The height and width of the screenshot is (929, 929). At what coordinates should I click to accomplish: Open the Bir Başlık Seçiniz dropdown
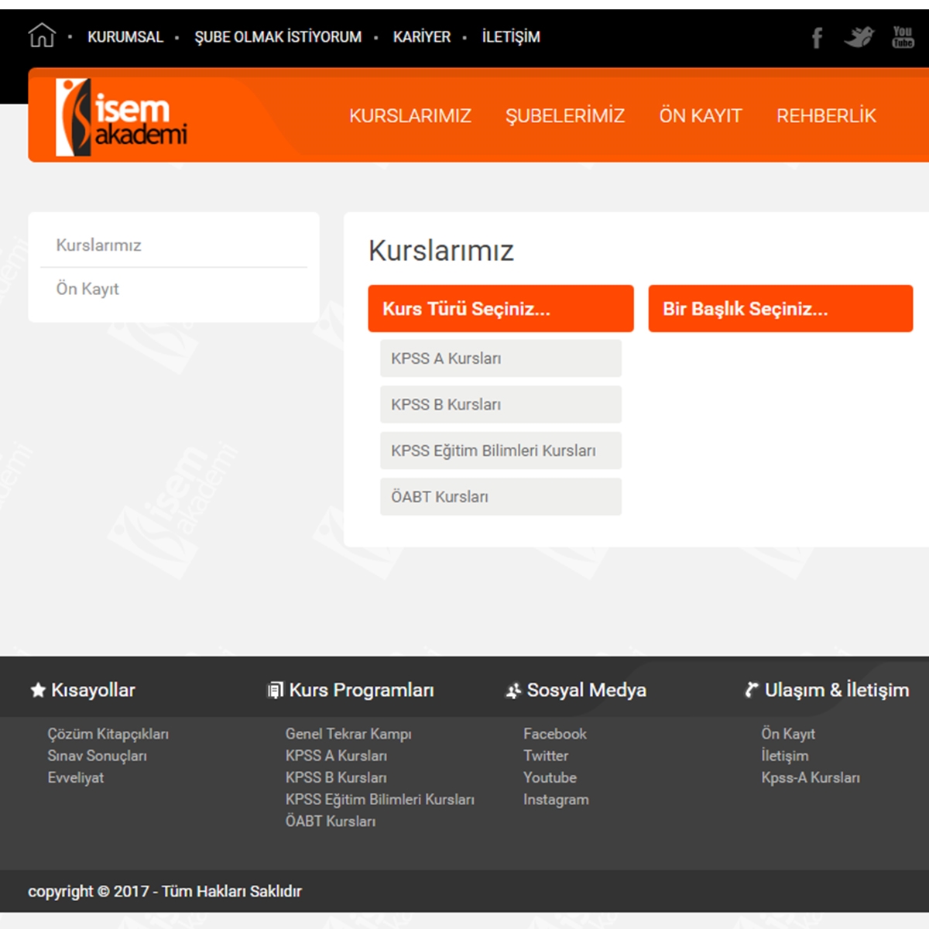pos(780,309)
